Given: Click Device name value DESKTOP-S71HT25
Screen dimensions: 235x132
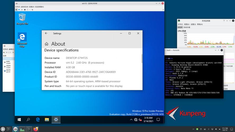Looking at the screenshot, I should (x=77, y=58).
